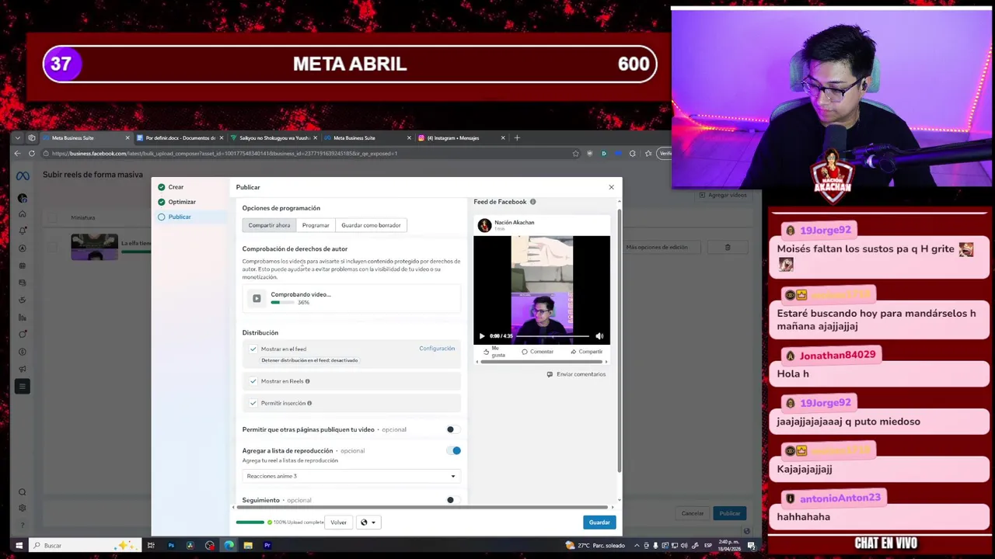This screenshot has width=995, height=559.
Task: Open a new browser tab with plus
Action: (517, 138)
